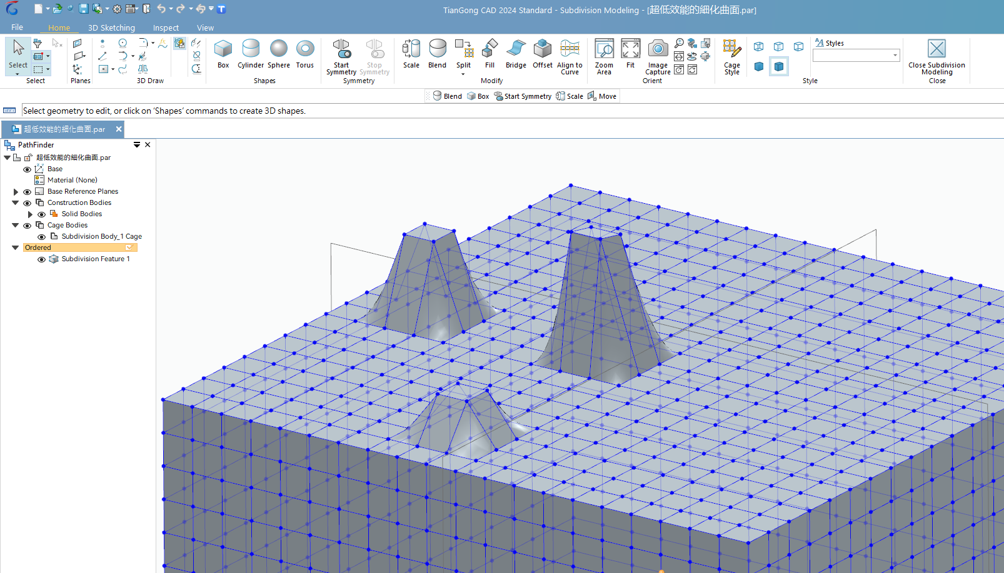Click the Save icon in quick access toolbar
The image size is (1004, 573).
click(x=83, y=9)
